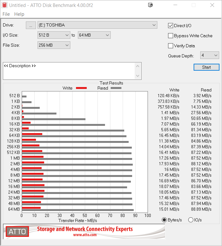Tick the Verify Data checkbox
The height and width of the screenshot is (246, 222).
(x=171, y=46)
